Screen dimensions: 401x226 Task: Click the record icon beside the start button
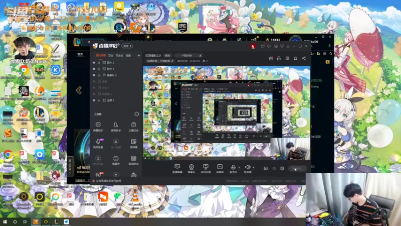tap(266, 168)
